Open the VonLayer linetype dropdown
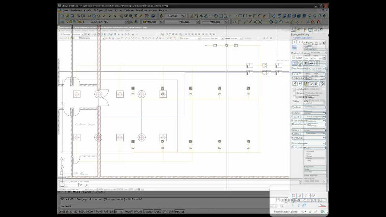This screenshot has width=386, height=217. tap(198, 22)
